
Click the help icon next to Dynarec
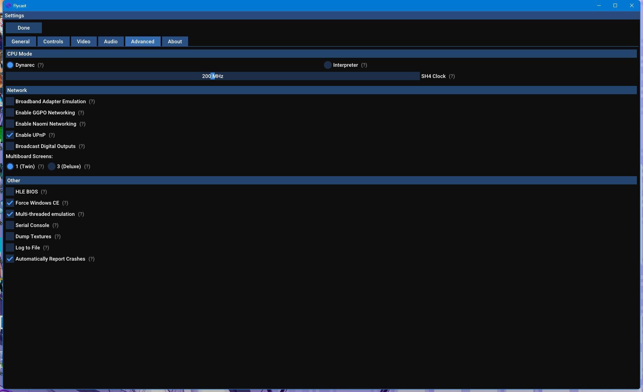(40, 65)
